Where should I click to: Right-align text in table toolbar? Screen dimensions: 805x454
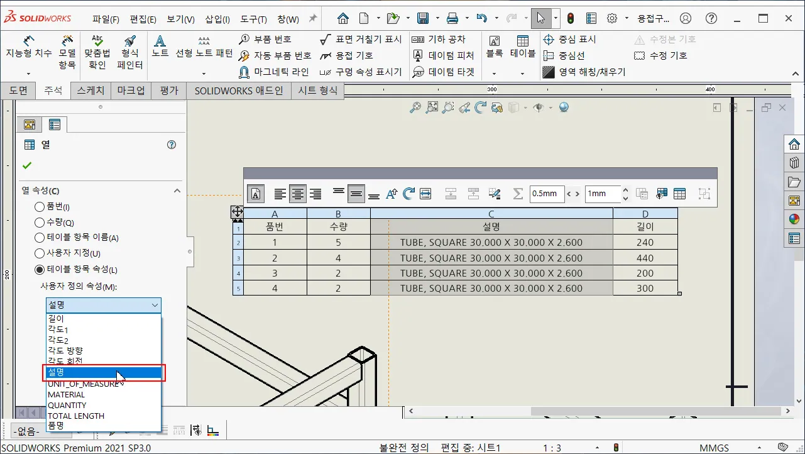coord(315,194)
